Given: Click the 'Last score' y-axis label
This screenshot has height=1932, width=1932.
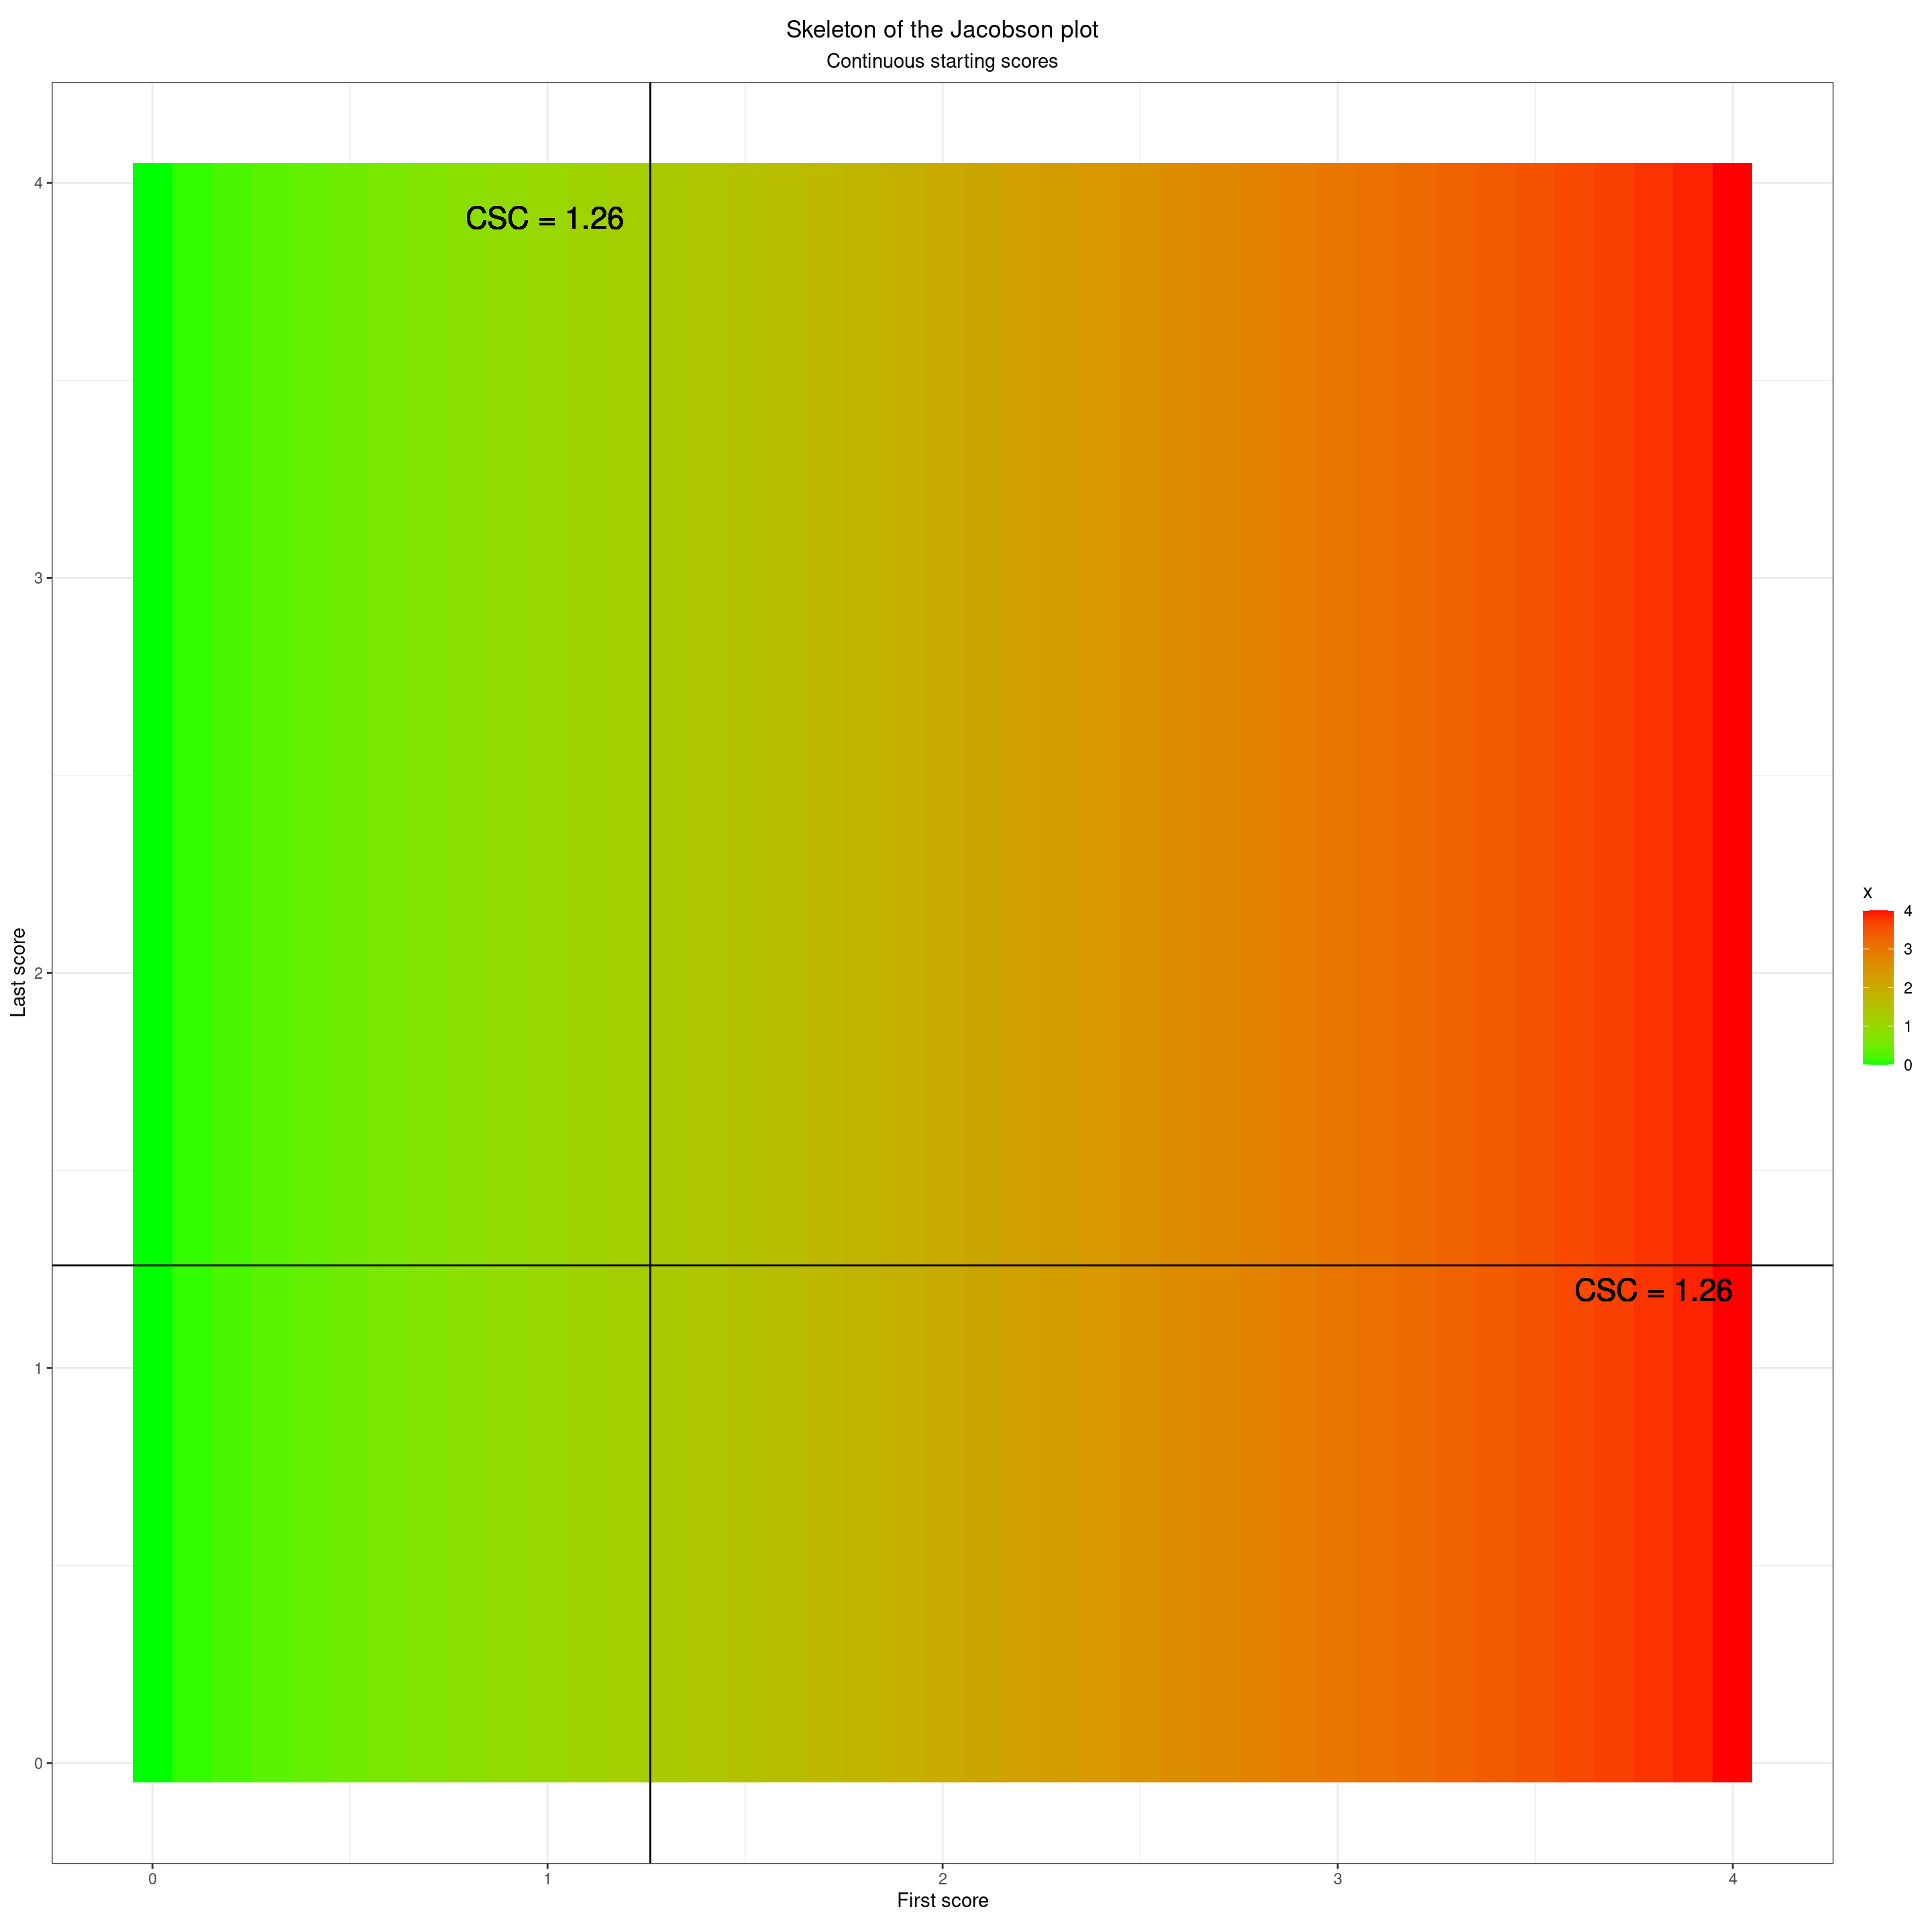Looking at the screenshot, I should pyautogui.click(x=19, y=972).
